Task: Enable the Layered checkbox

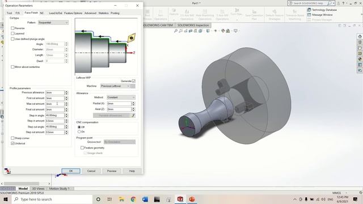Action: pyautogui.click(x=12, y=33)
